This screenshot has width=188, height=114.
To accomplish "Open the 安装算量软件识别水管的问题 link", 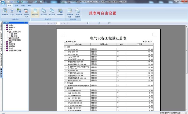I will click(171, 113).
